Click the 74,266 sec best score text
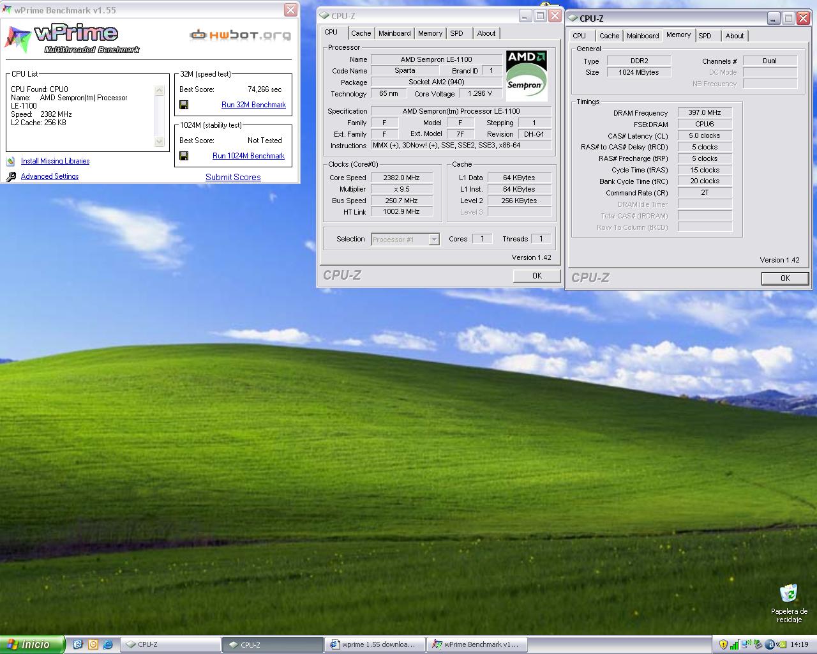 point(264,89)
